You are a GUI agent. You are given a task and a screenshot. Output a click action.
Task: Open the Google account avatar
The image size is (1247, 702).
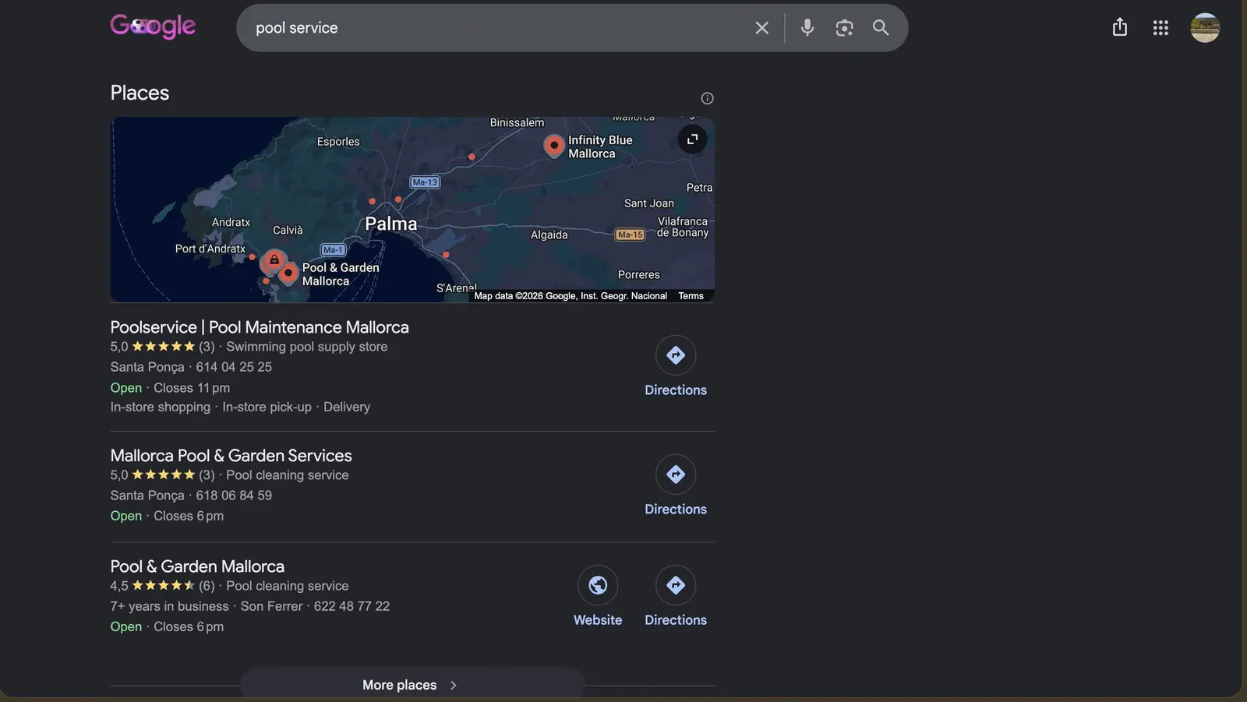click(1205, 28)
